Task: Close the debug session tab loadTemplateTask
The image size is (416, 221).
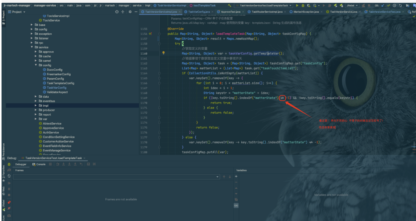Action: 84,158
